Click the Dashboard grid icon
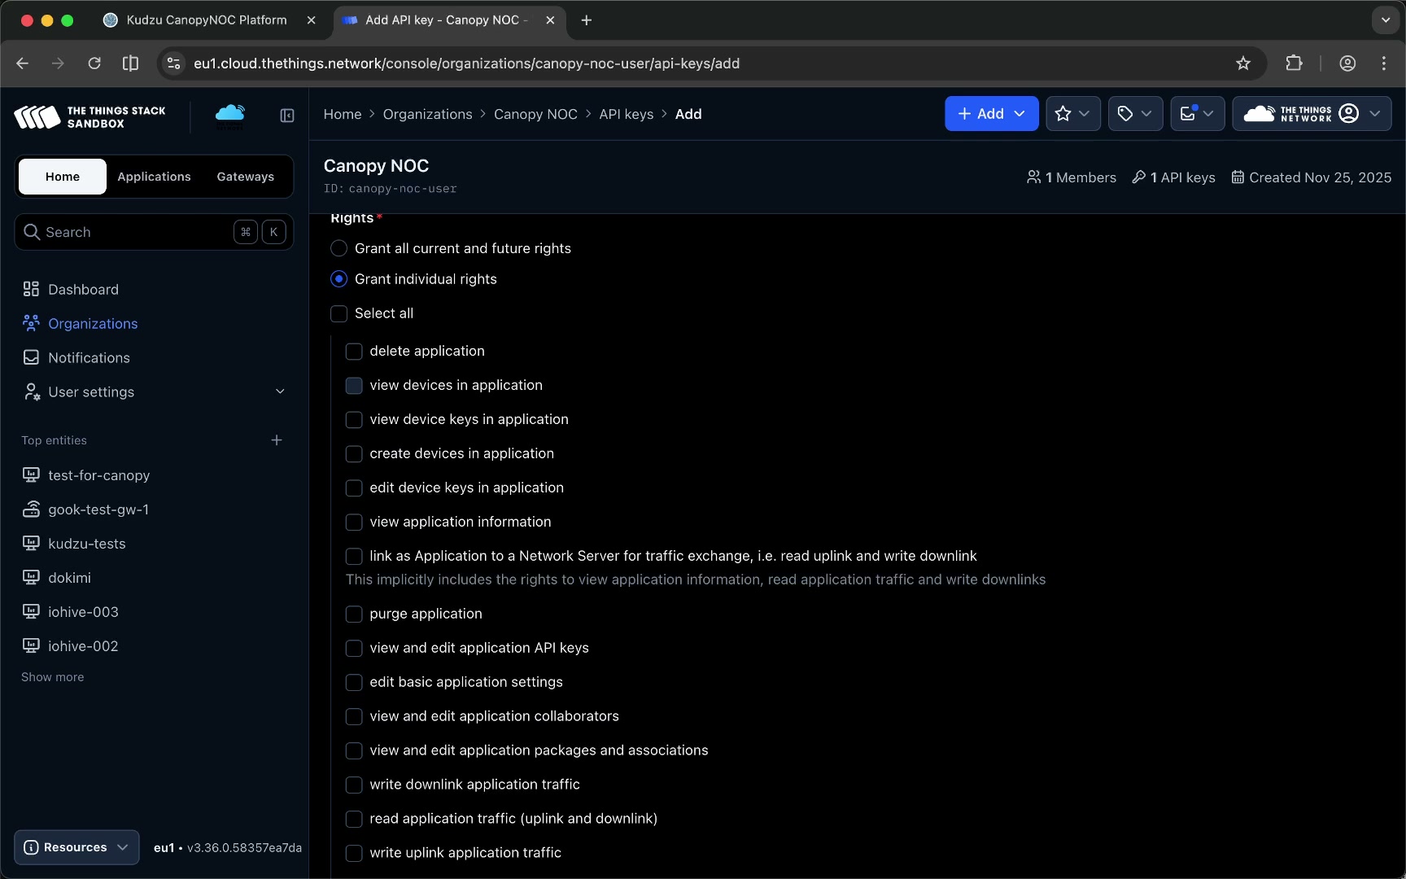This screenshot has height=879, width=1406. [x=31, y=289]
